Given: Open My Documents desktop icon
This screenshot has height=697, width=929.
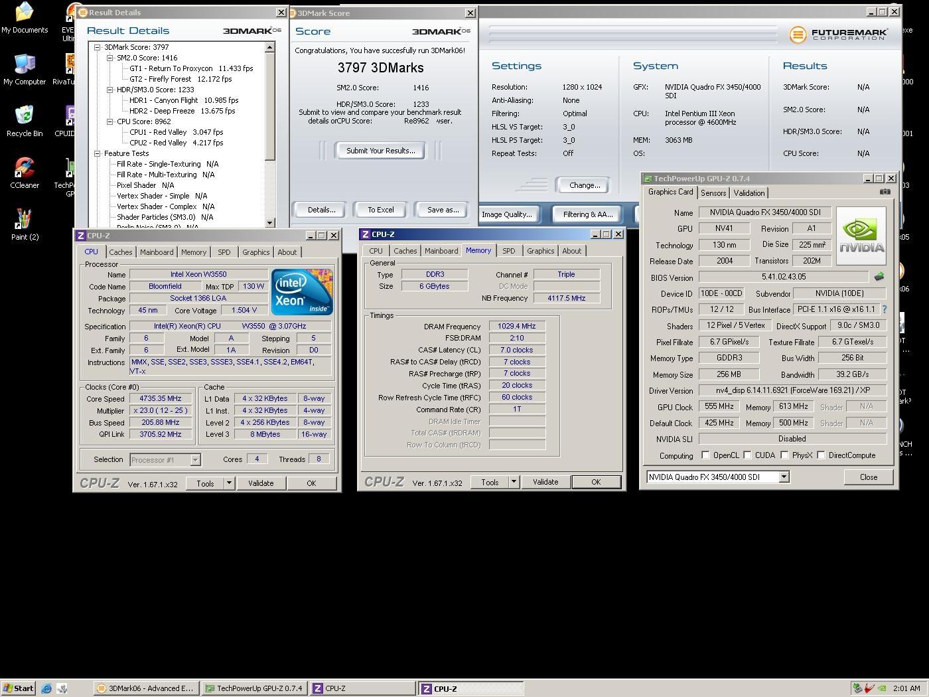Looking at the screenshot, I should click(x=25, y=17).
